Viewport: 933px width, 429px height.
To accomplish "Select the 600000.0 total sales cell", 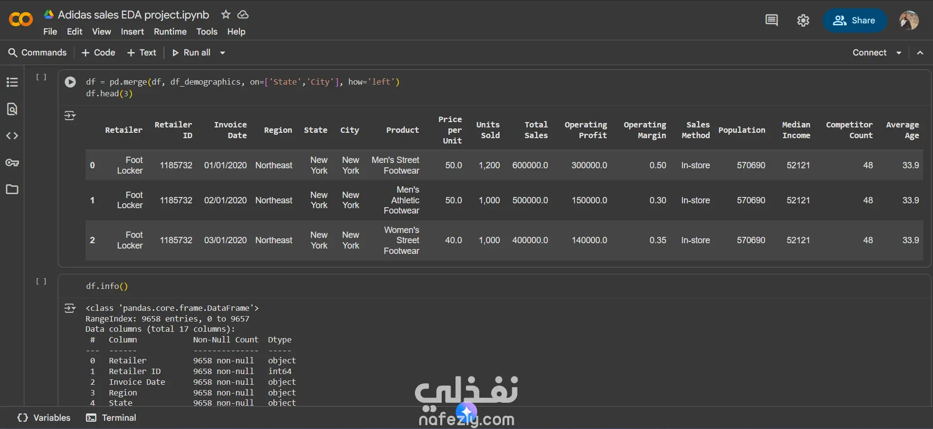I will (530, 165).
